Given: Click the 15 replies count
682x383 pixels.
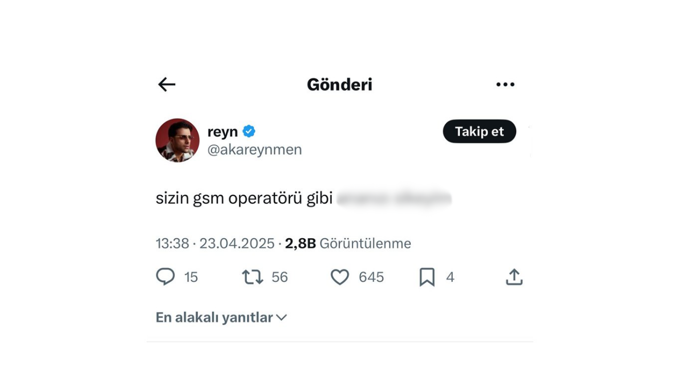Looking at the screenshot, I should [x=191, y=277].
